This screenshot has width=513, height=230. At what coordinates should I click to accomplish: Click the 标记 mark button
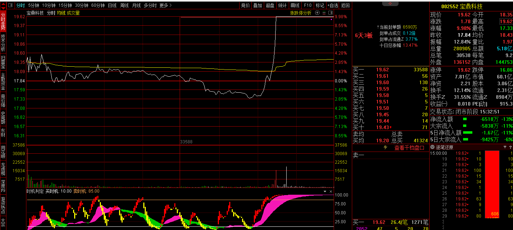[x=320, y=5]
